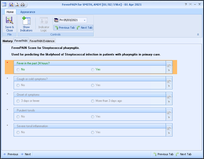This screenshot has height=159, width=204.
Task: Click the printer icon in quick access toolbar
Action: (23, 5)
